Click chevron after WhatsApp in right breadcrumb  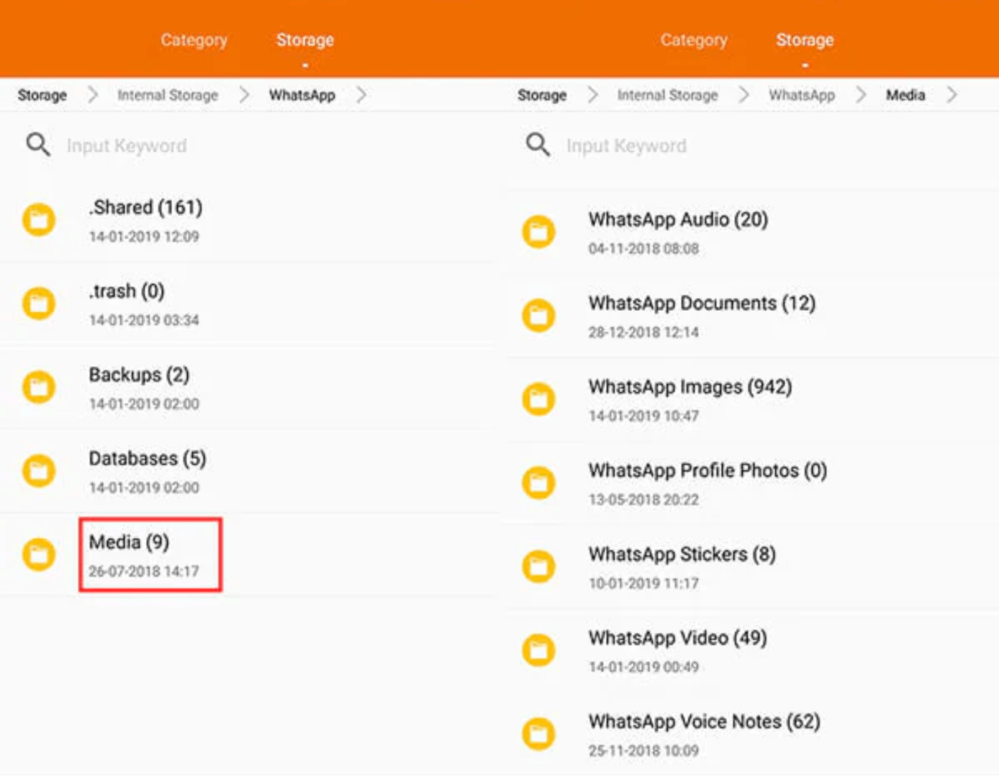(x=861, y=95)
